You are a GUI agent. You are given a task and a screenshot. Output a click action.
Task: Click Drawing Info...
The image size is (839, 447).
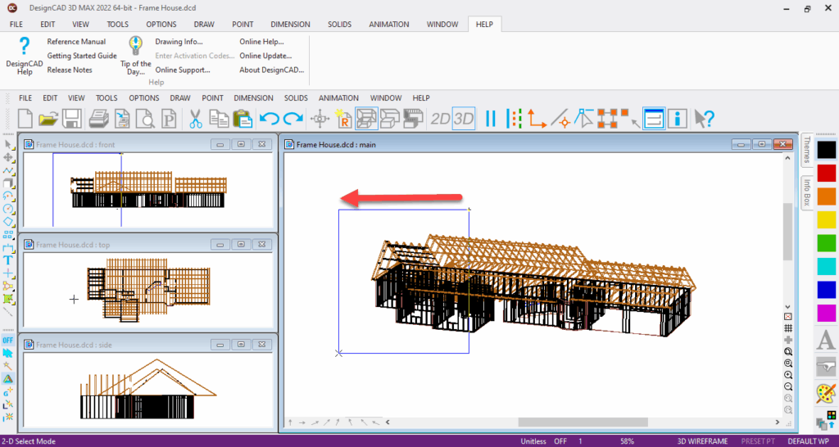[x=179, y=42]
